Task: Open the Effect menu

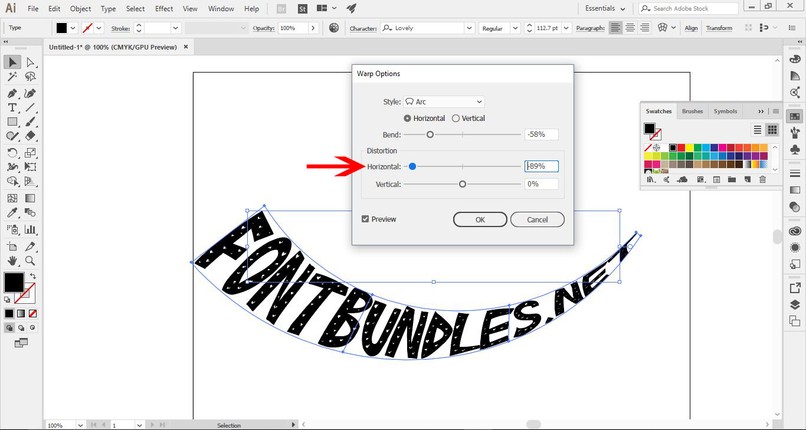Action: coord(163,8)
